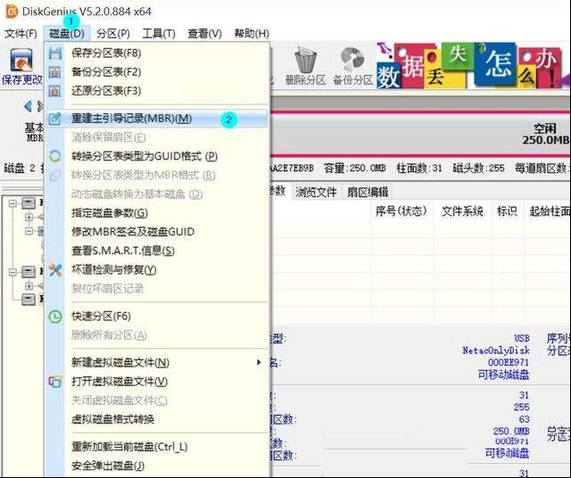
Task: Click the 打开虚拟磁盘文件 icon
Action: [55, 382]
